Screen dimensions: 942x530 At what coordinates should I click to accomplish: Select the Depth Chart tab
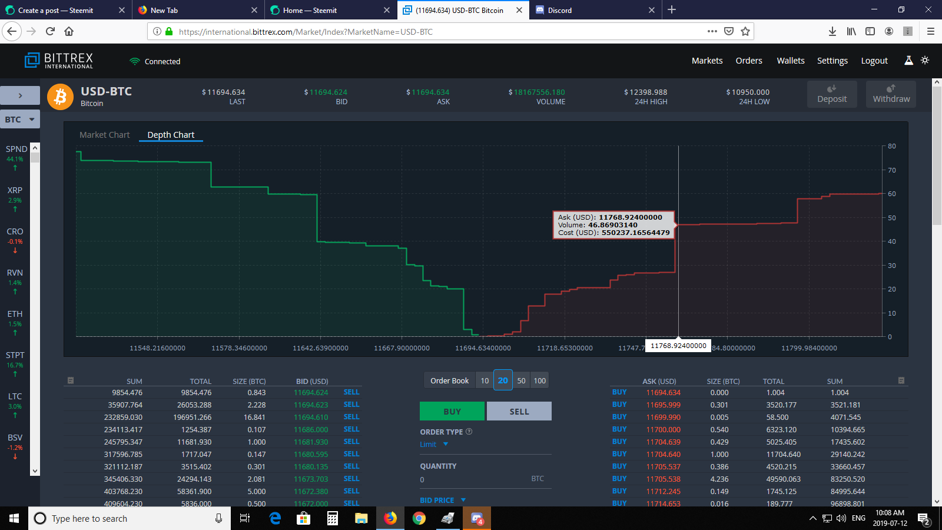171,135
